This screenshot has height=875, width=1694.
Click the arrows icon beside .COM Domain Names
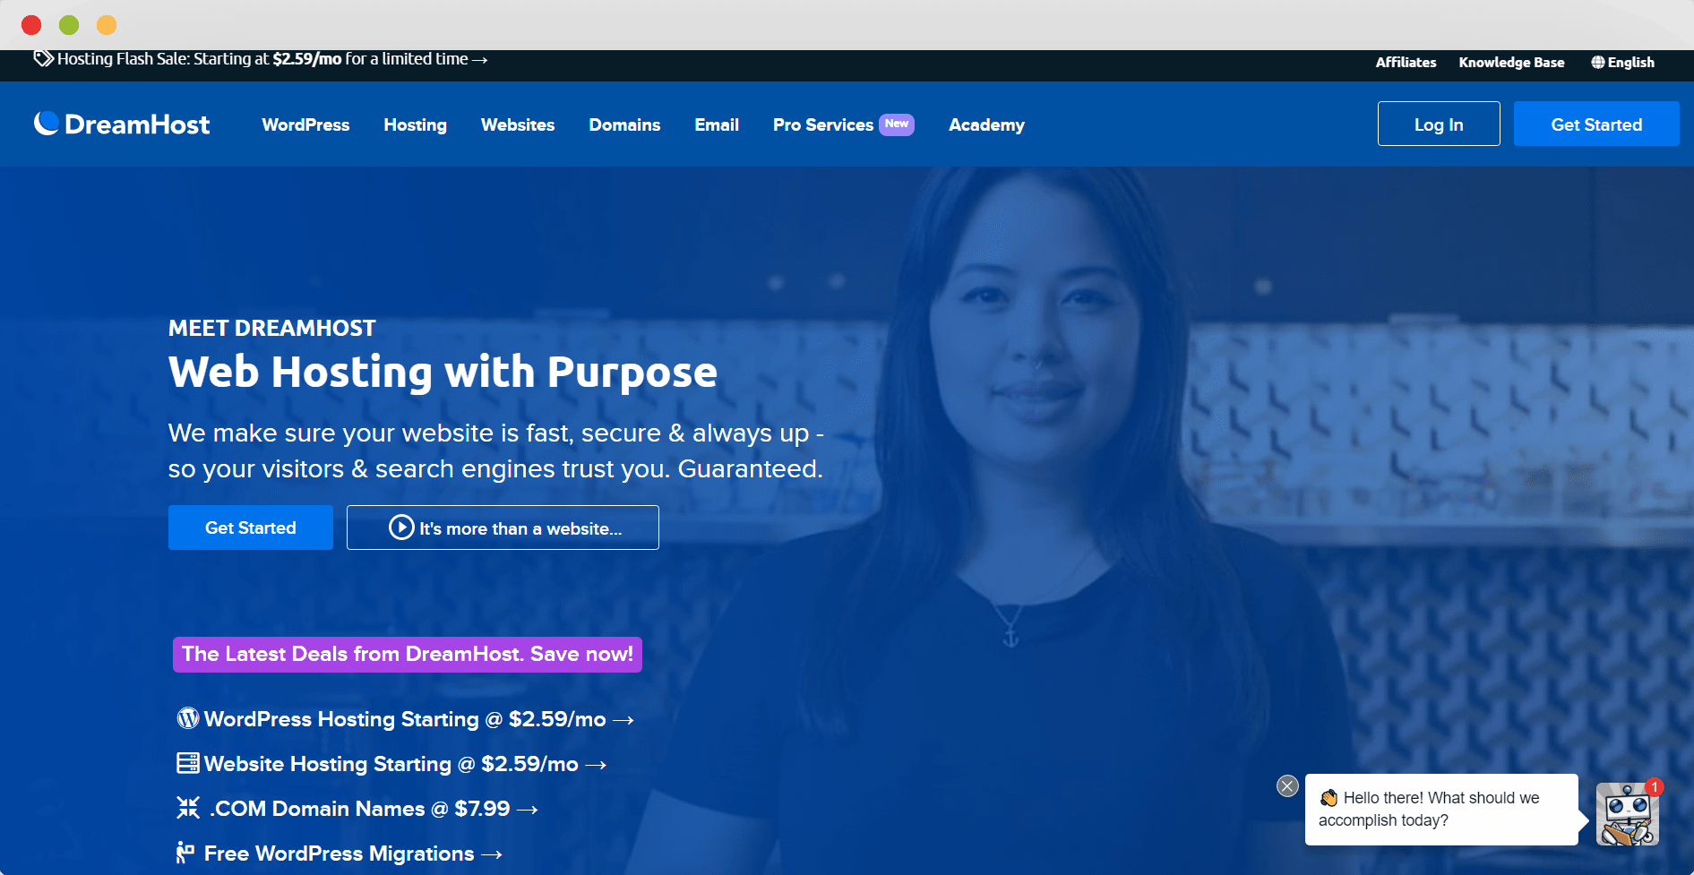click(188, 808)
